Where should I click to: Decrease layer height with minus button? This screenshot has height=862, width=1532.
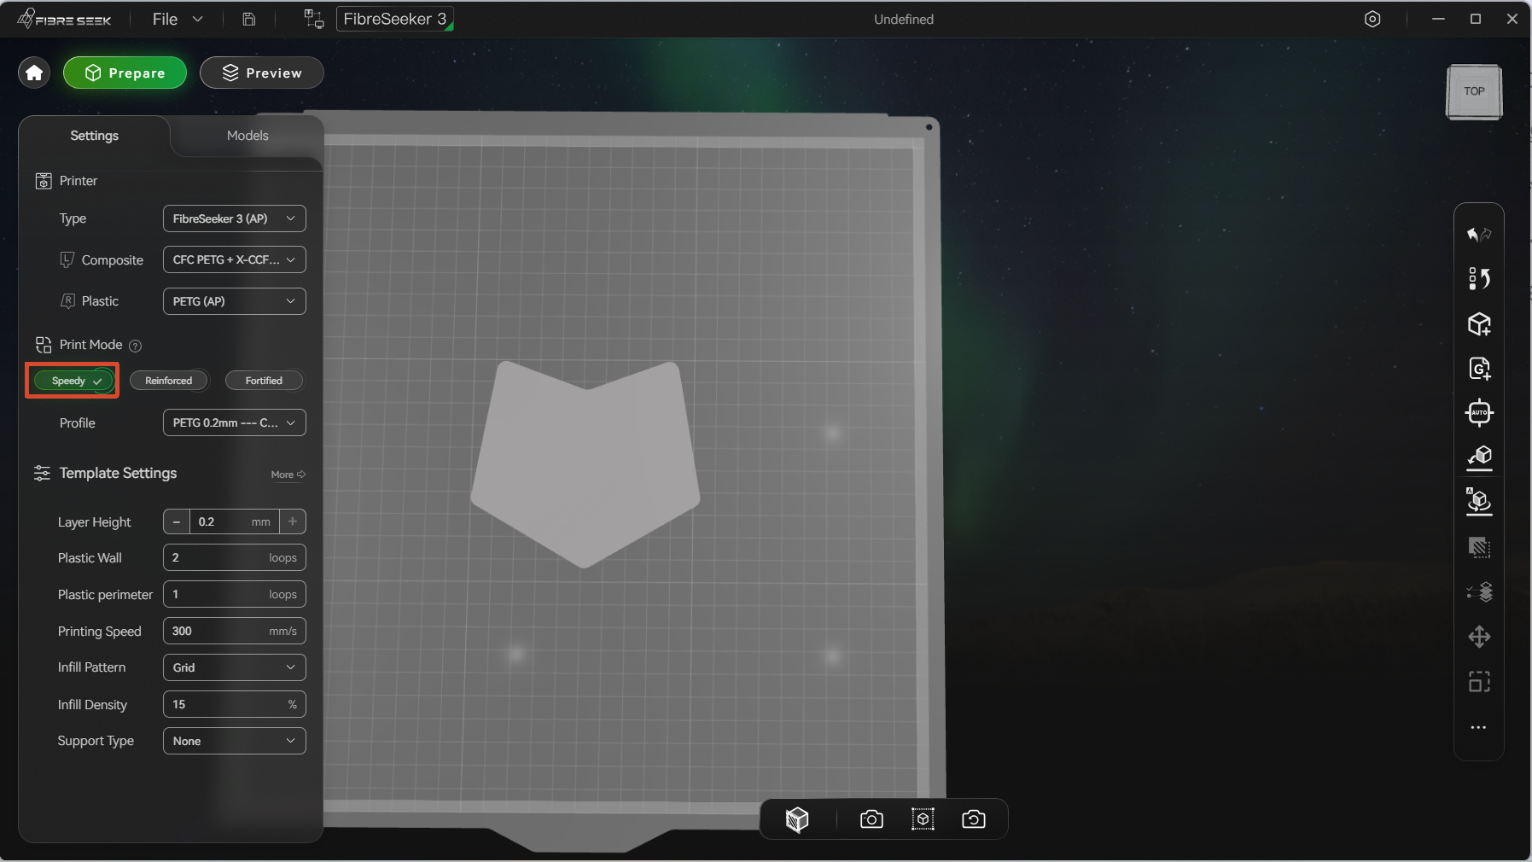pyautogui.click(x=177, y=521)
